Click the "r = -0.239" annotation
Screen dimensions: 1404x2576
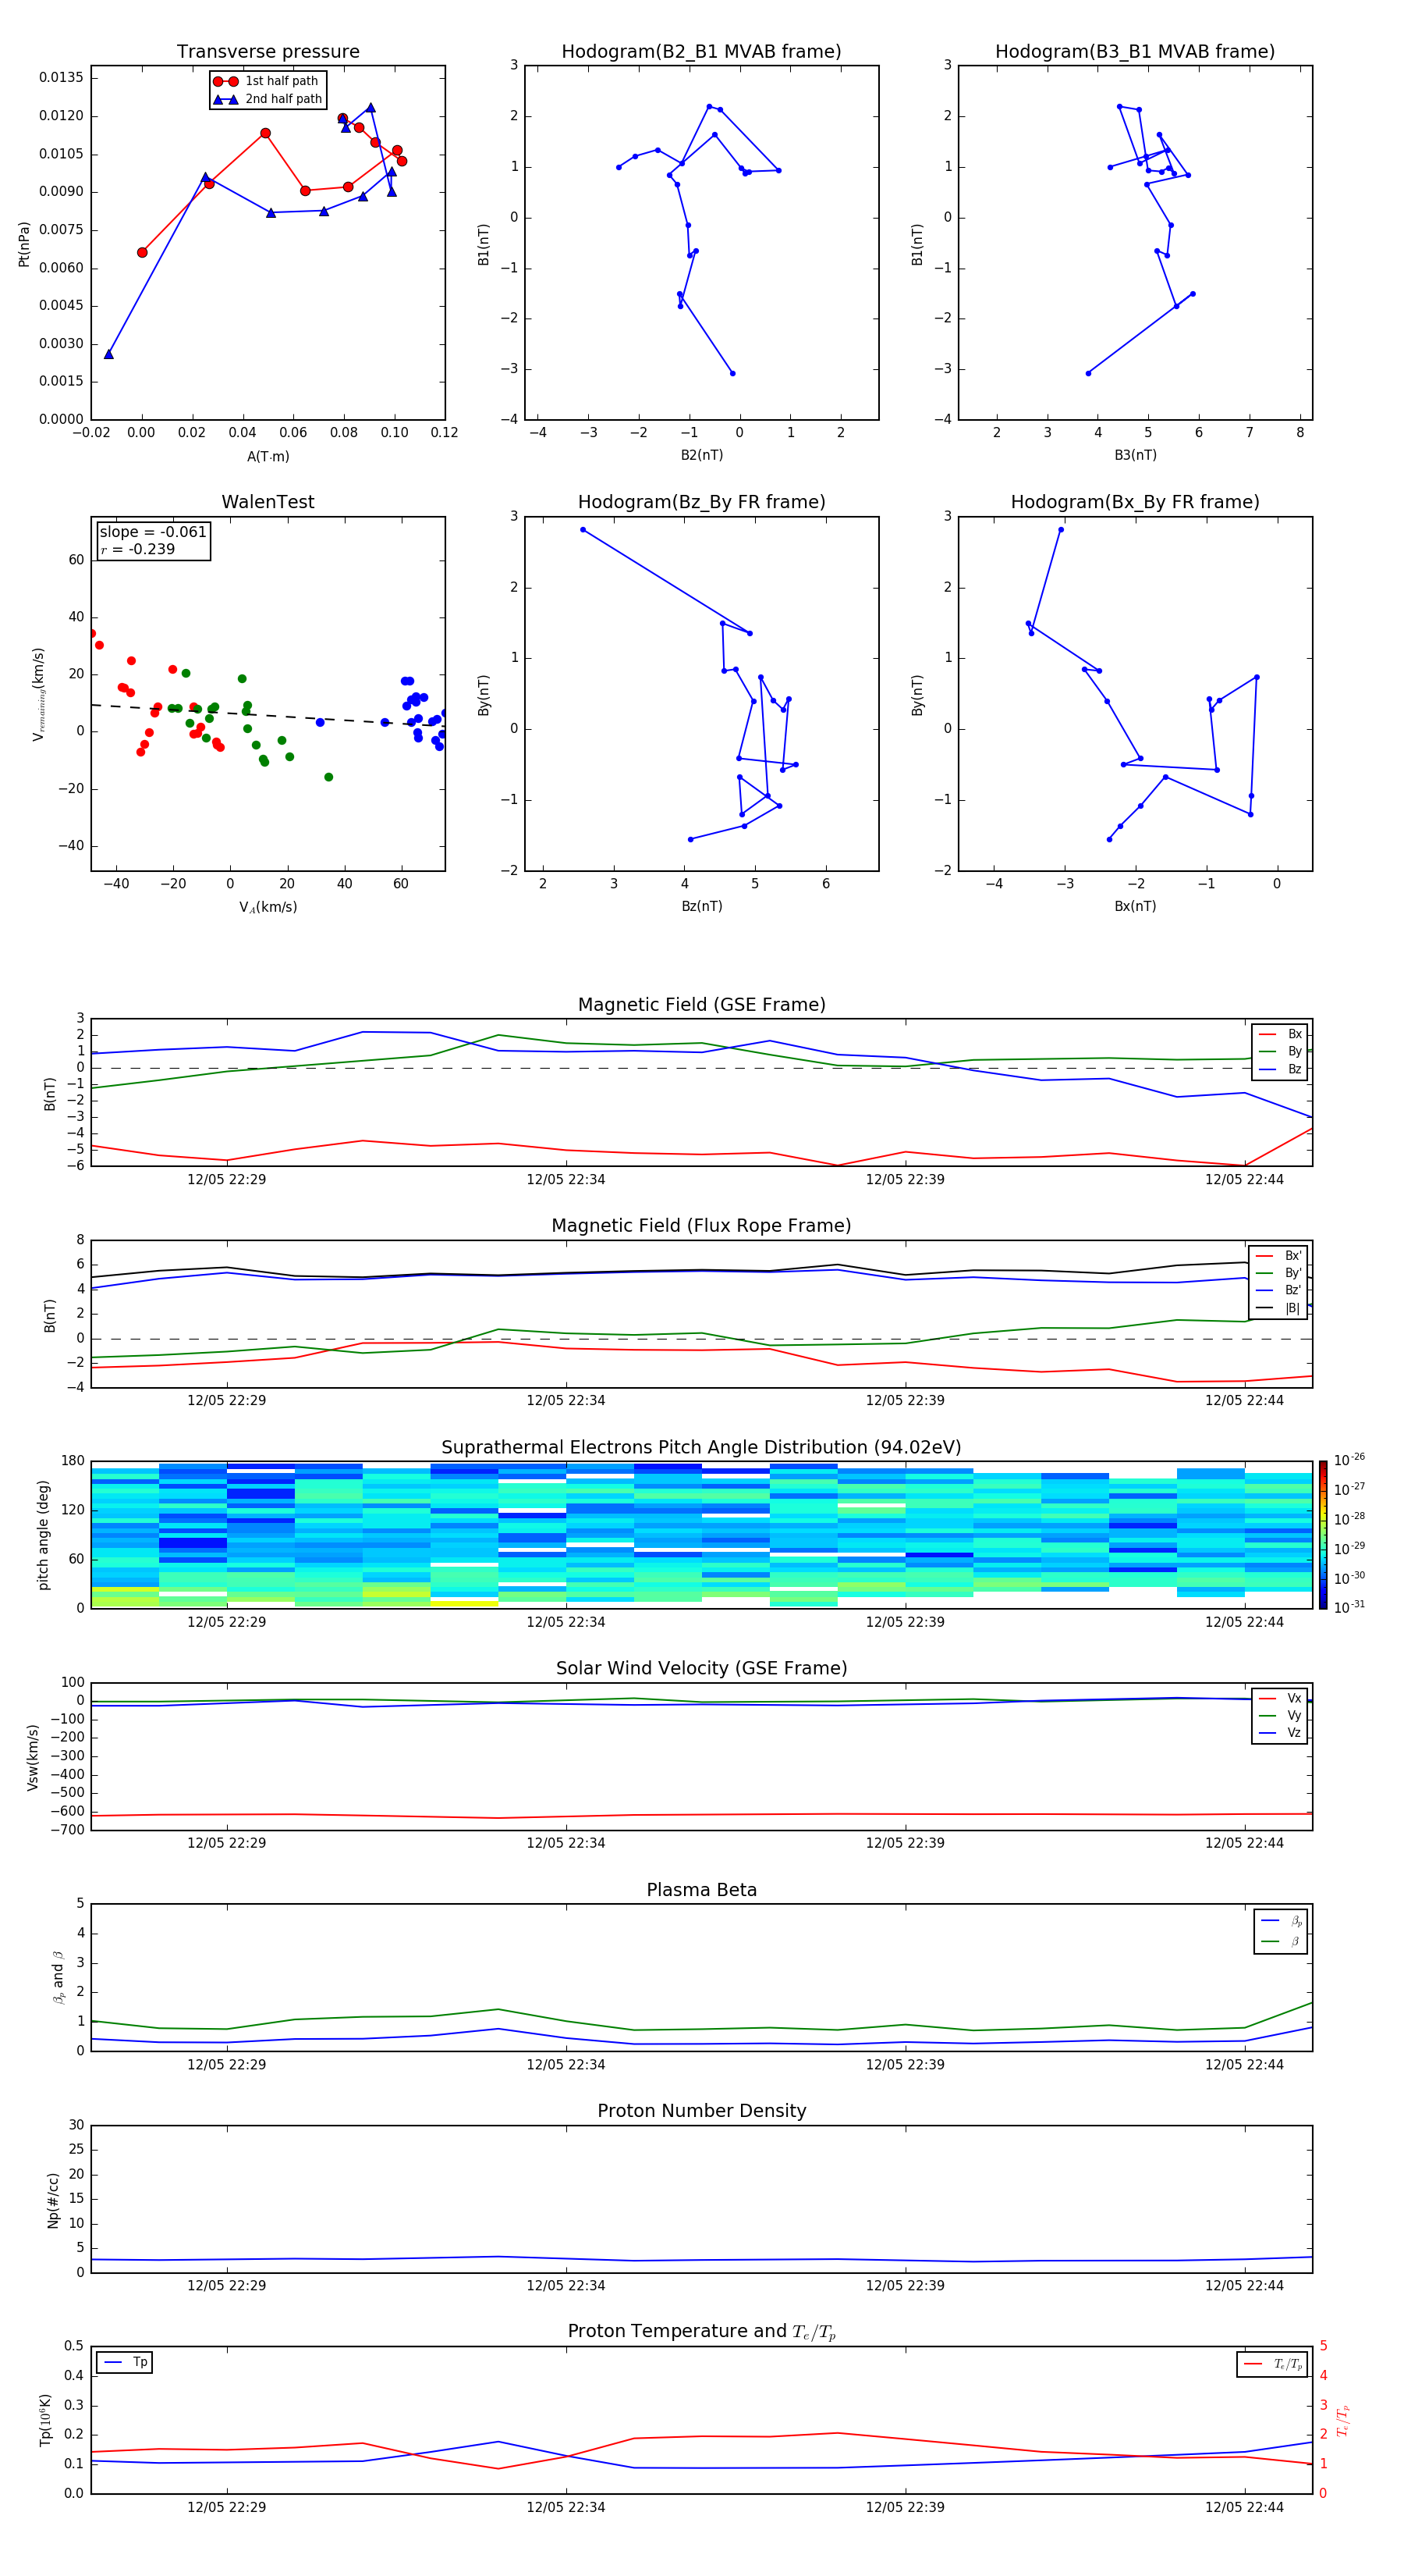(138, 549)
